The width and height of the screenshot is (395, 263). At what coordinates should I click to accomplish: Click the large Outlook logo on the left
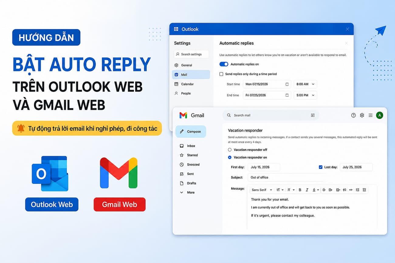(x=50, y=174)
